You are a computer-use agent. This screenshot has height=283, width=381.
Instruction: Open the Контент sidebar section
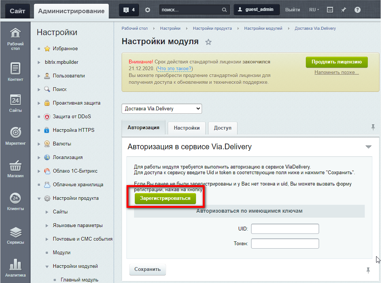15,72
